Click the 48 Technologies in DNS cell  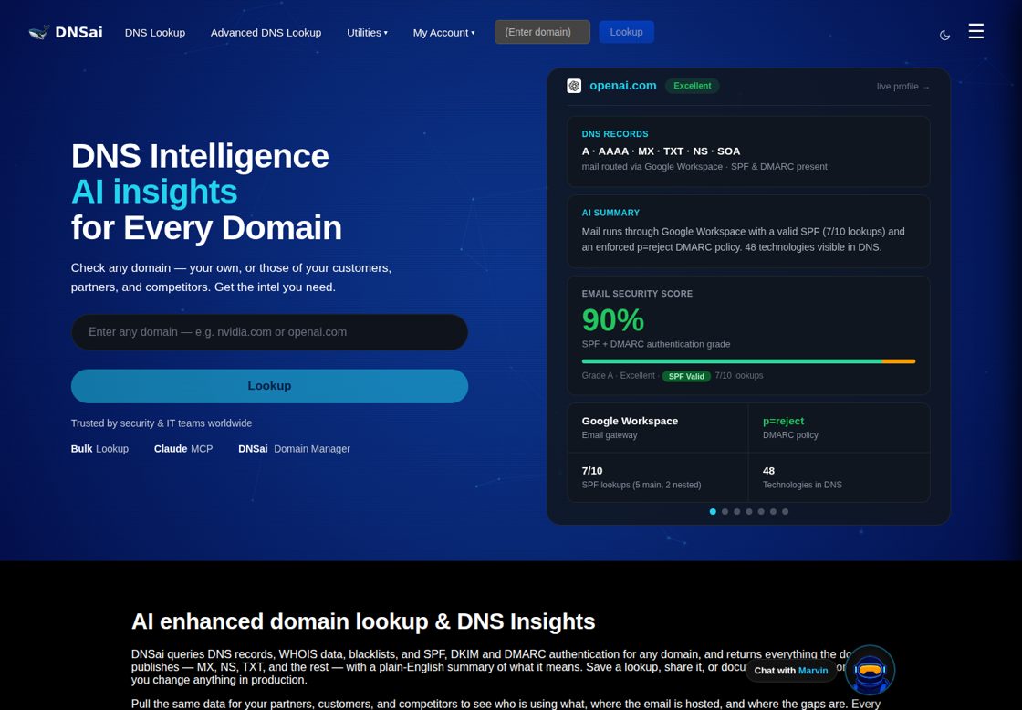click(x=839, y=477)
